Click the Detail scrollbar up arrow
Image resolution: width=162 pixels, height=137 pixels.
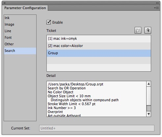[148, 84]
